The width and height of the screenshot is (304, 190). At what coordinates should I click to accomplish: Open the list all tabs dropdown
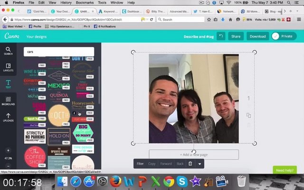[297, 11]
